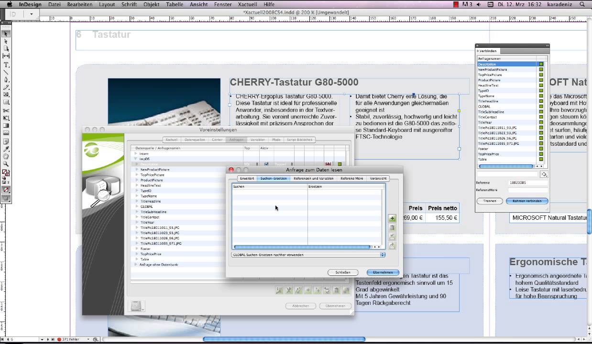Select the Hand tool
The width and height of the screenshot is (592, 344).
point(6,156)
